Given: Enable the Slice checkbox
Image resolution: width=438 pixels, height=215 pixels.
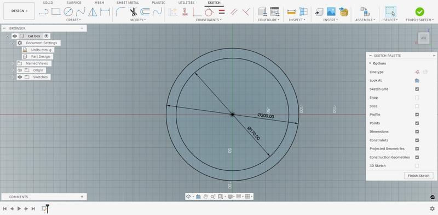Looking at the screenshot, I should (x=417, y=106).
